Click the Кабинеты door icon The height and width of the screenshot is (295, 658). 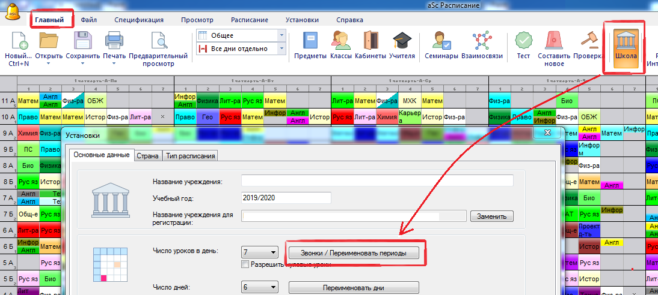tap(371, 41)
